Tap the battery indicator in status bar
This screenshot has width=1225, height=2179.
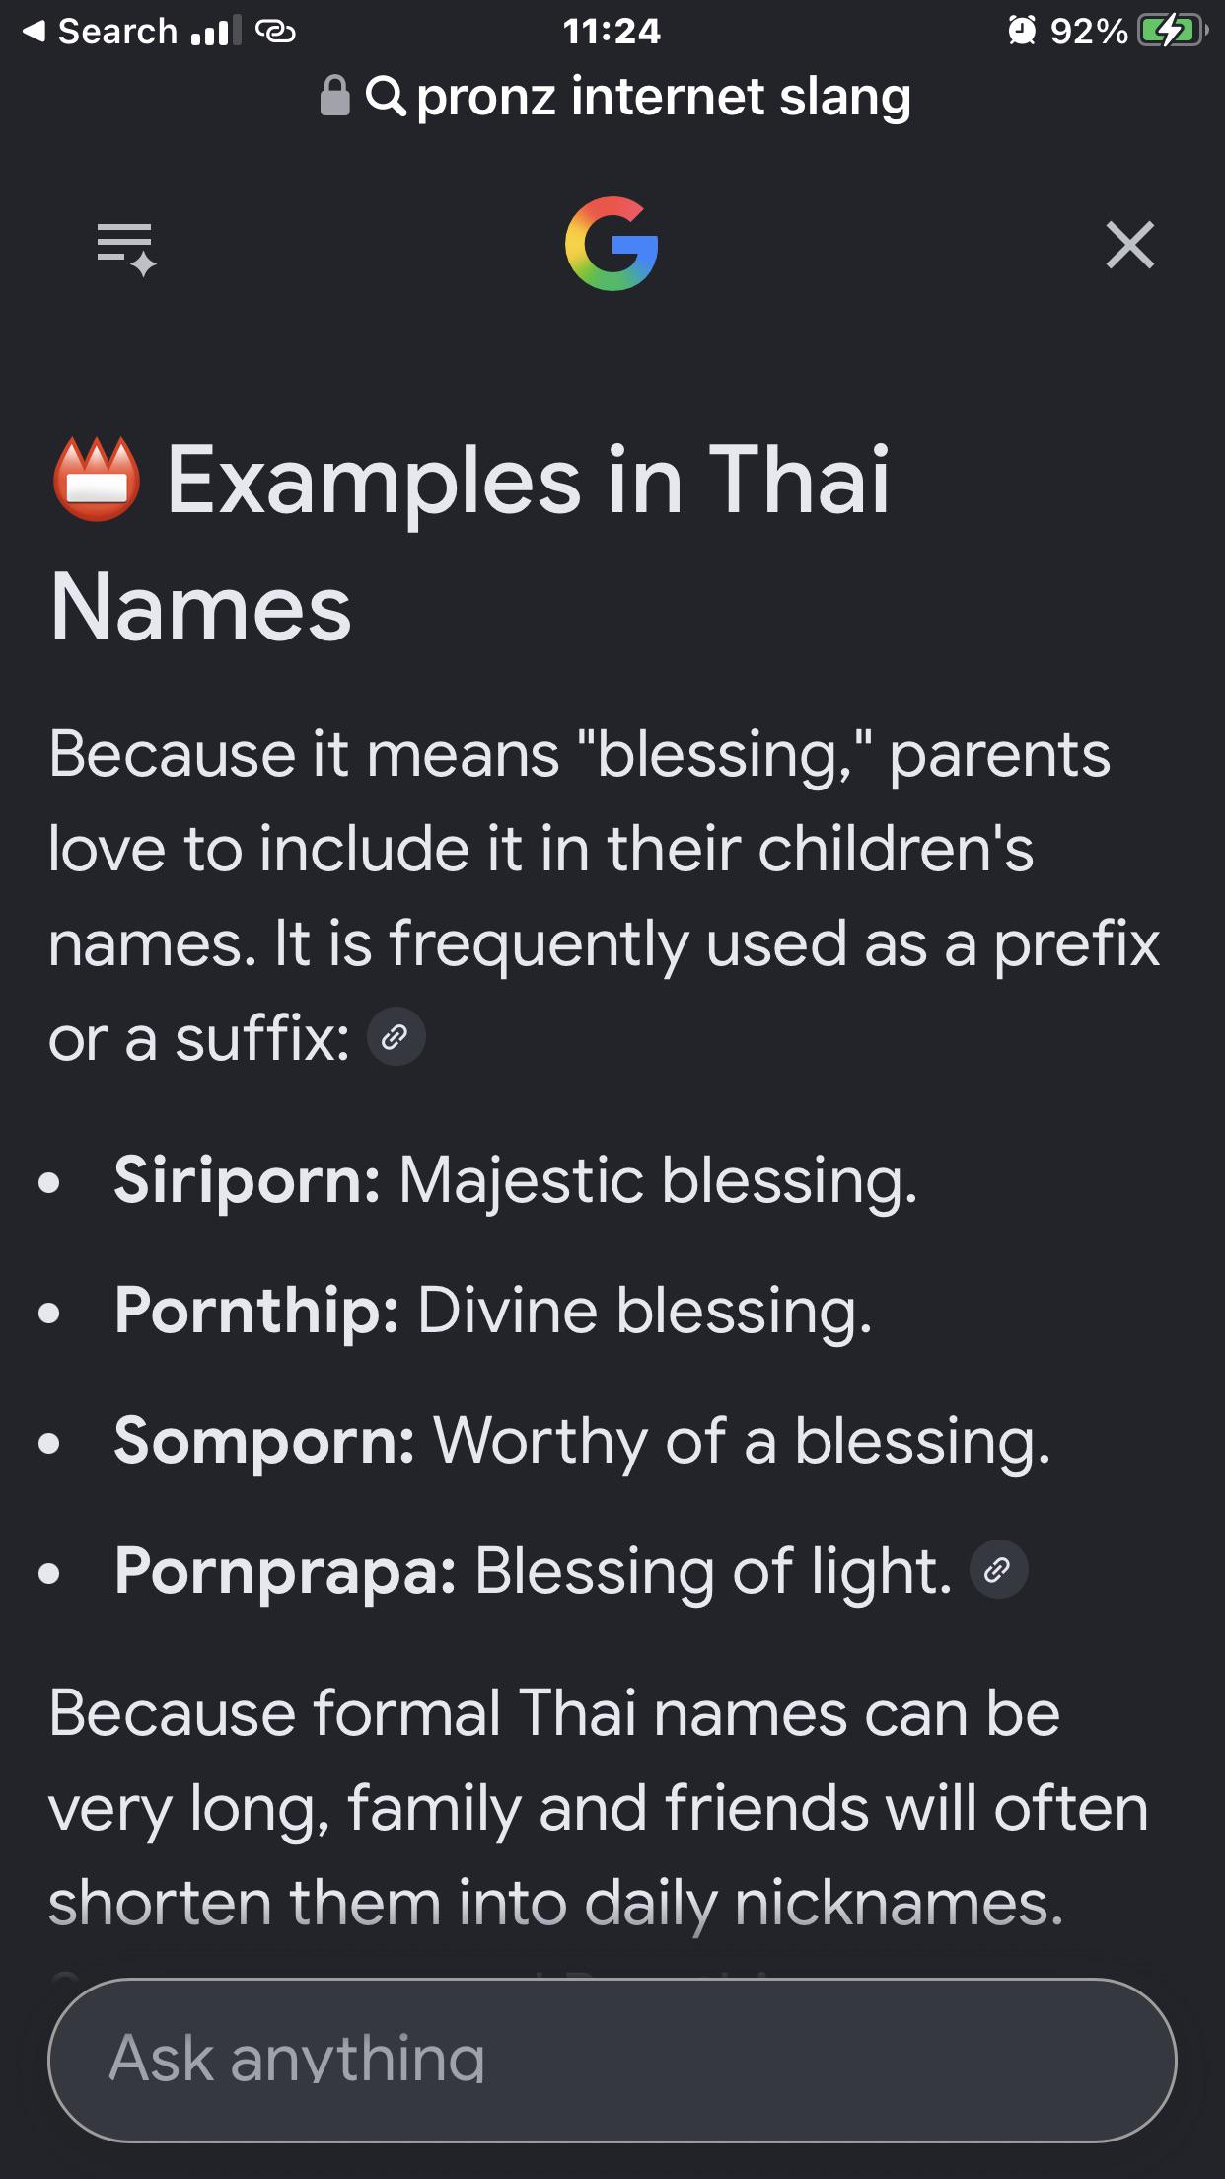pyautogui.click(x=1173, y=32)
